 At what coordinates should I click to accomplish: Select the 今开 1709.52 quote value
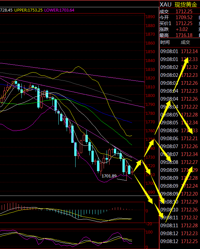[x=184, y=17]
